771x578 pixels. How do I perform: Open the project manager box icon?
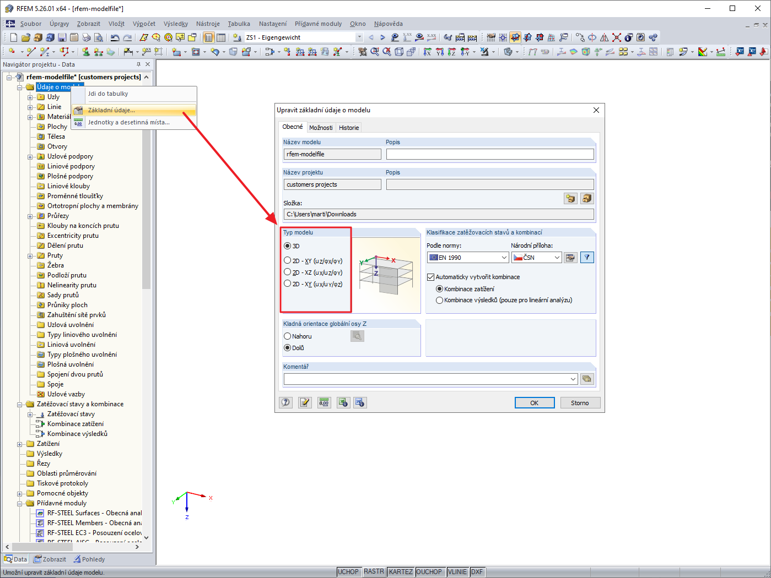pos(587,198)
